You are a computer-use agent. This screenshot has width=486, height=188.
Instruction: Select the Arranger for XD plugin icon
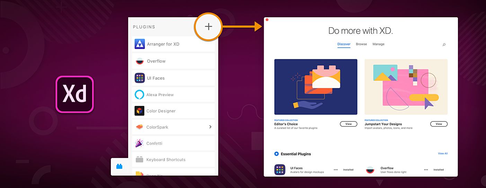click(140, 44)
